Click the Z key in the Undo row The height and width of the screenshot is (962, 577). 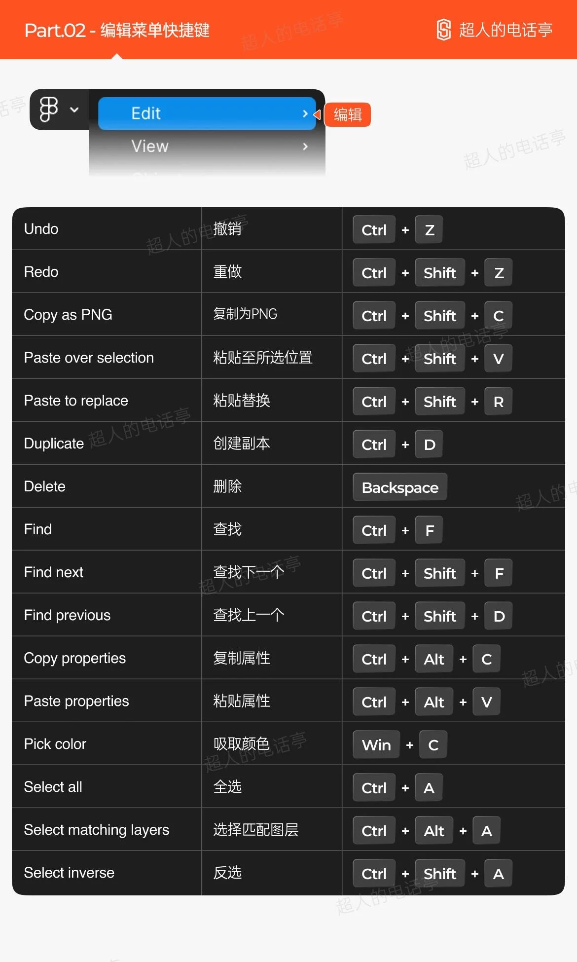[x=429, y=230]
